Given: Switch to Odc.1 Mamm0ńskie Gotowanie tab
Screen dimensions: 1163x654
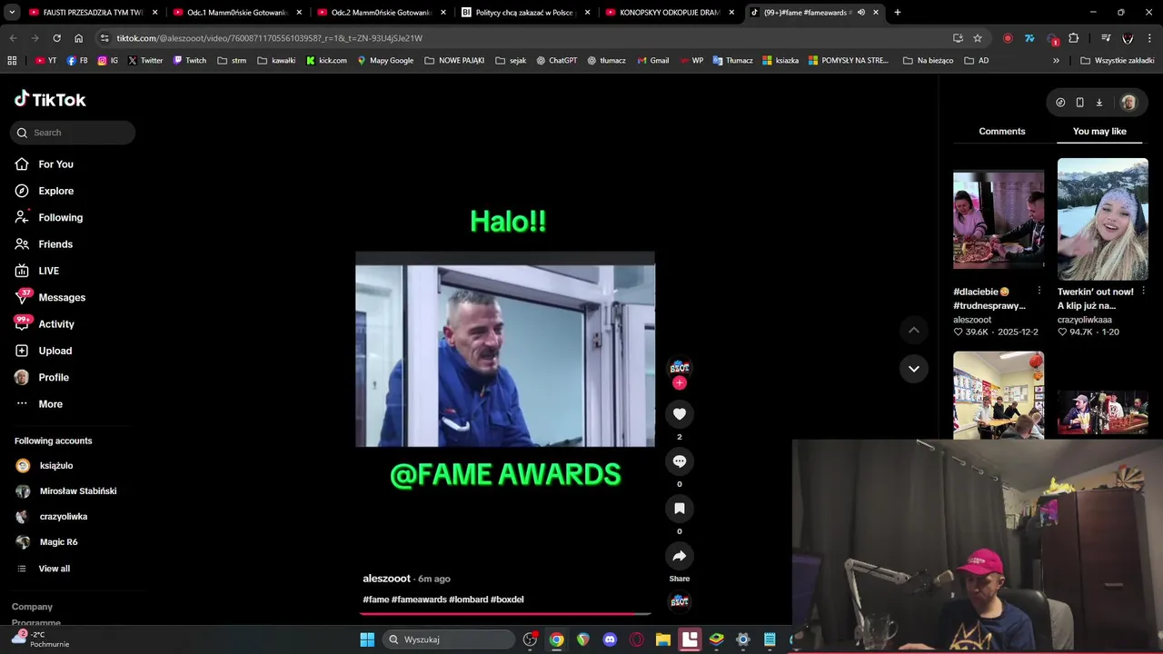Looking at the screenshot, I should pyautogui.click(x=238, y=13).
